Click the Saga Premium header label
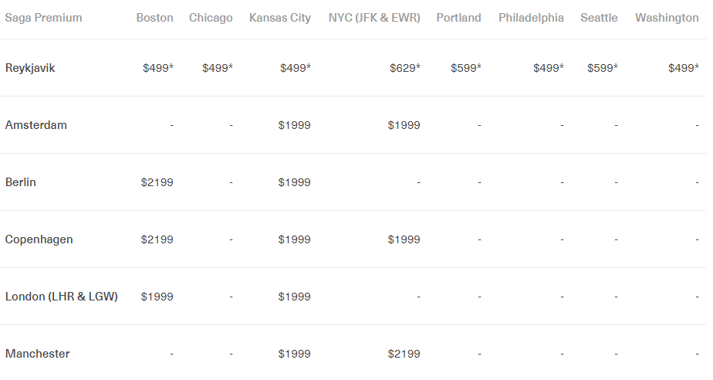Image resolution: width=713 pixels, height=380 pixels. pos(43,18)
